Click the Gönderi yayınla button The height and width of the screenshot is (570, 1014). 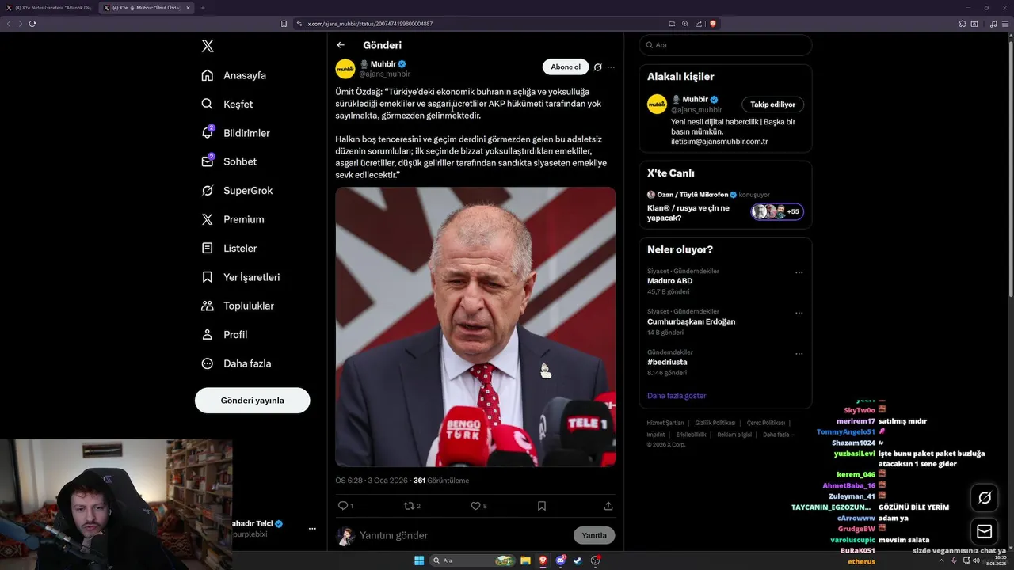click(252, 401)
